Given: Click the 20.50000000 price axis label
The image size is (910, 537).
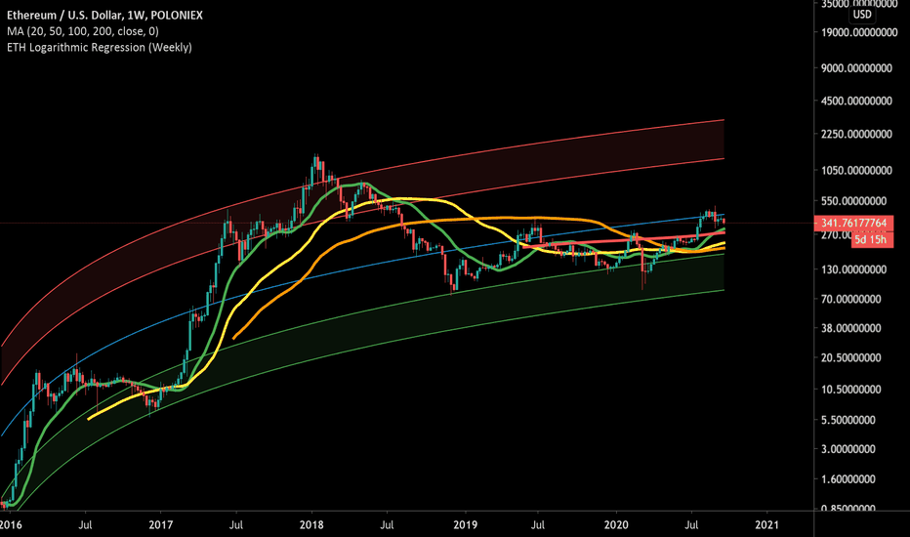Looking at the screenshot, I should click(850, 358).
